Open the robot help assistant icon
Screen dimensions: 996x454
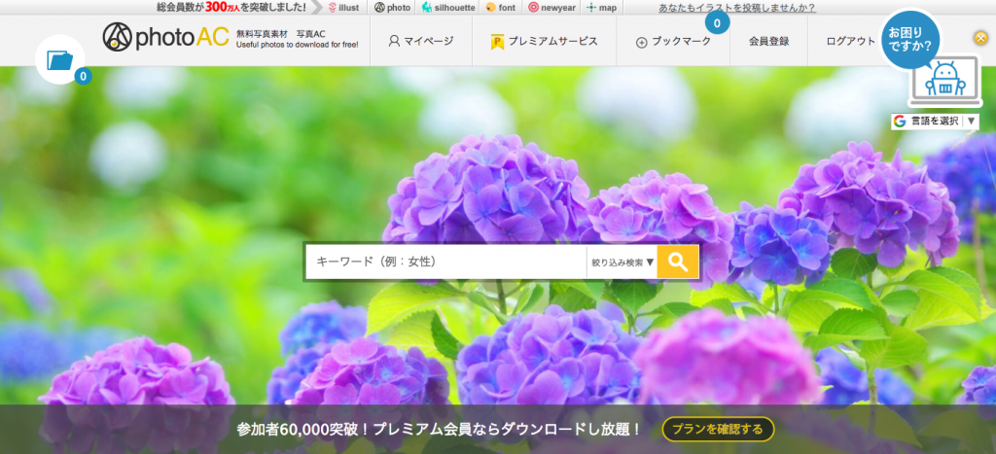point(944,82)
